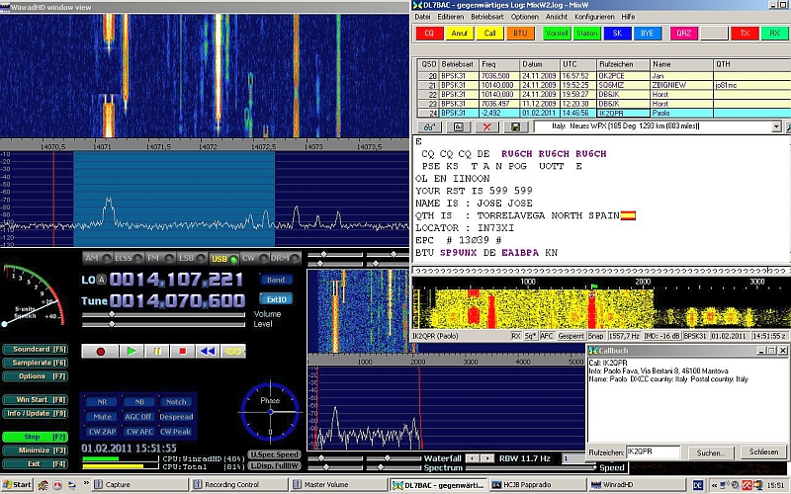Select CW demodulation mode
The image size is (791, 494).
[x=254, y=258]
